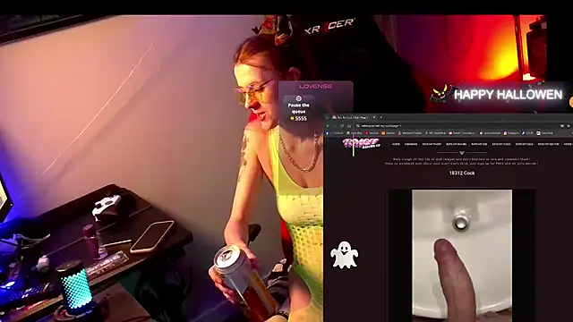Click the pink site logo in header
Viewport: 573px width, 322px height.
[x=361, y=143]
